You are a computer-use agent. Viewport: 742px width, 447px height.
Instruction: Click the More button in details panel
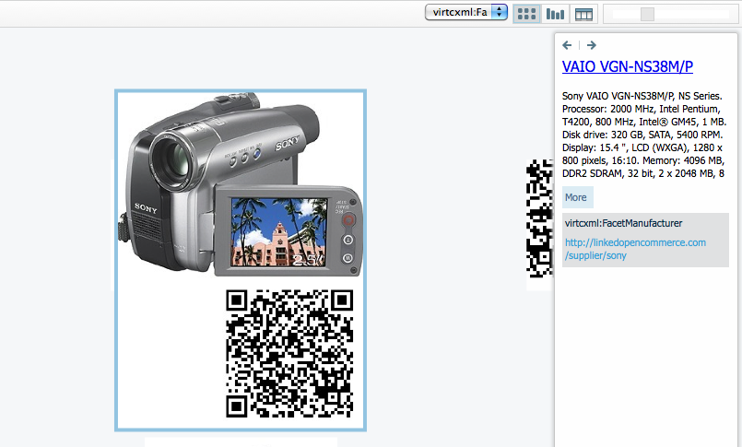(576, 197)
